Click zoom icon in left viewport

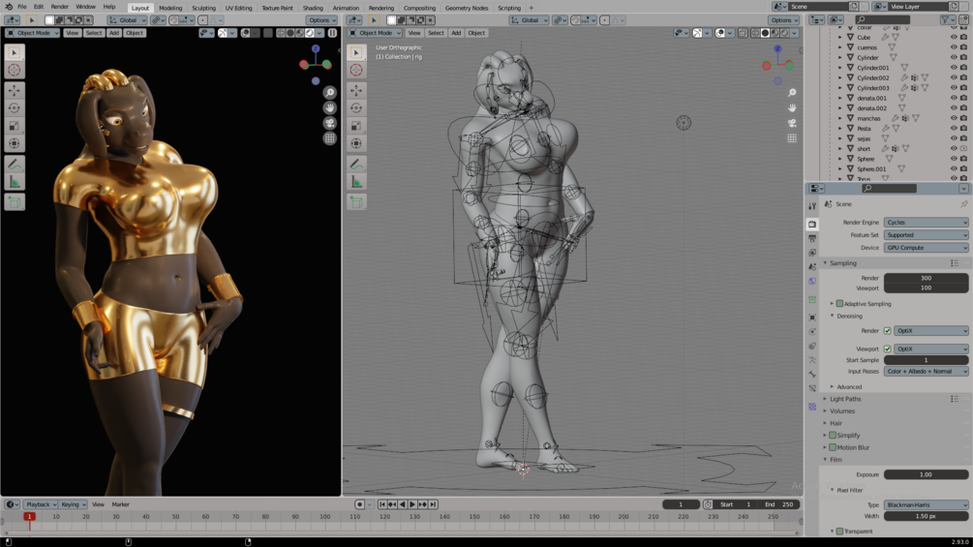point(329,92)
